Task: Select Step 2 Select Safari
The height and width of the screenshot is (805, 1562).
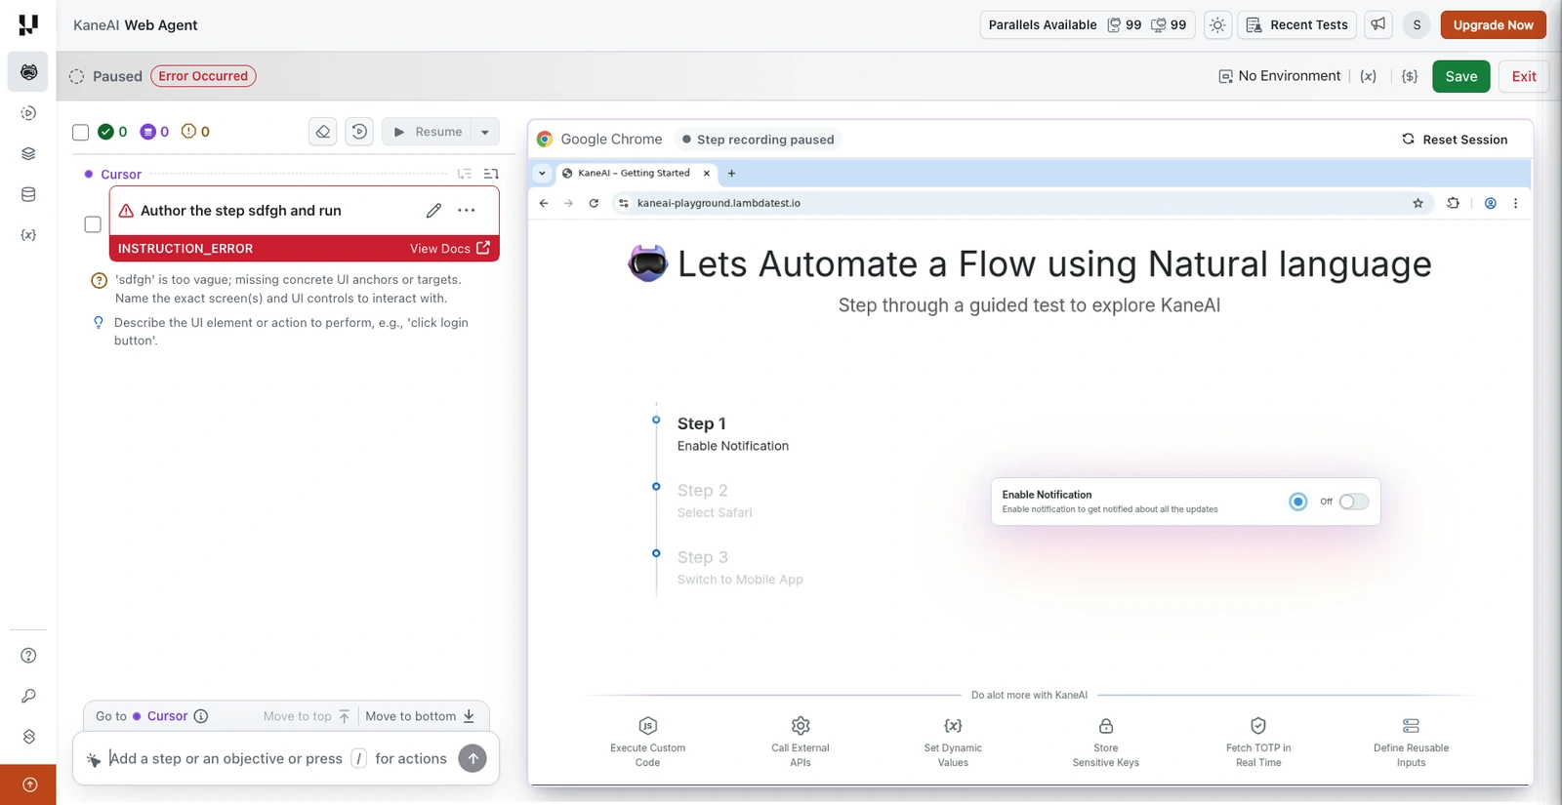Action: (715, 501)
